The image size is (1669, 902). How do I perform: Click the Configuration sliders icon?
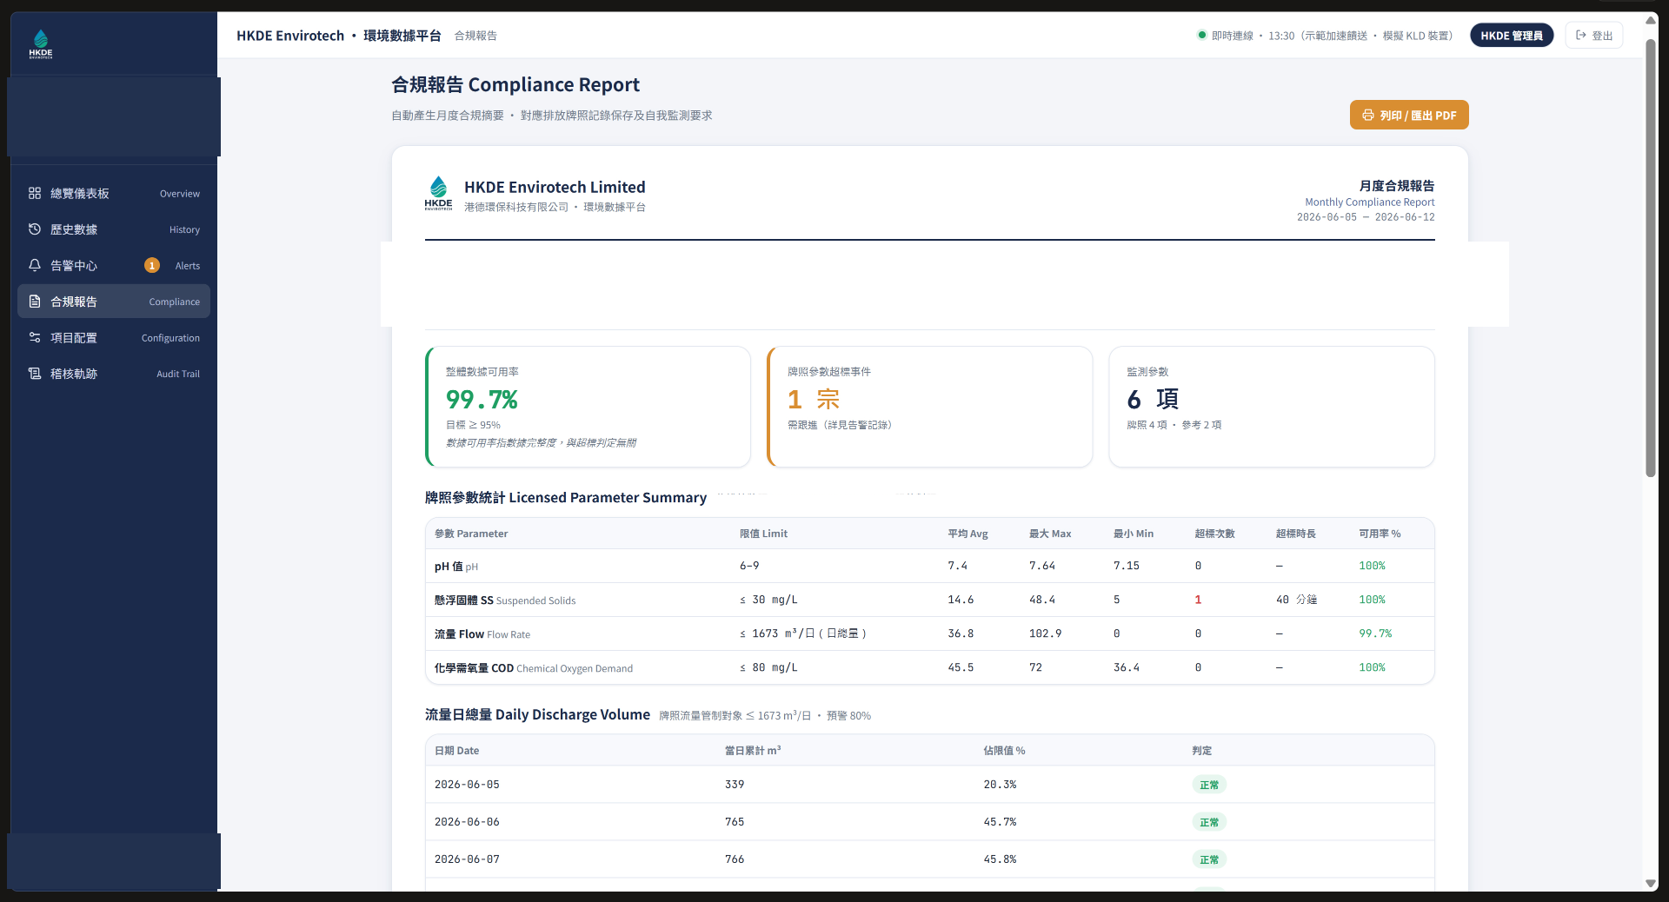35,337
